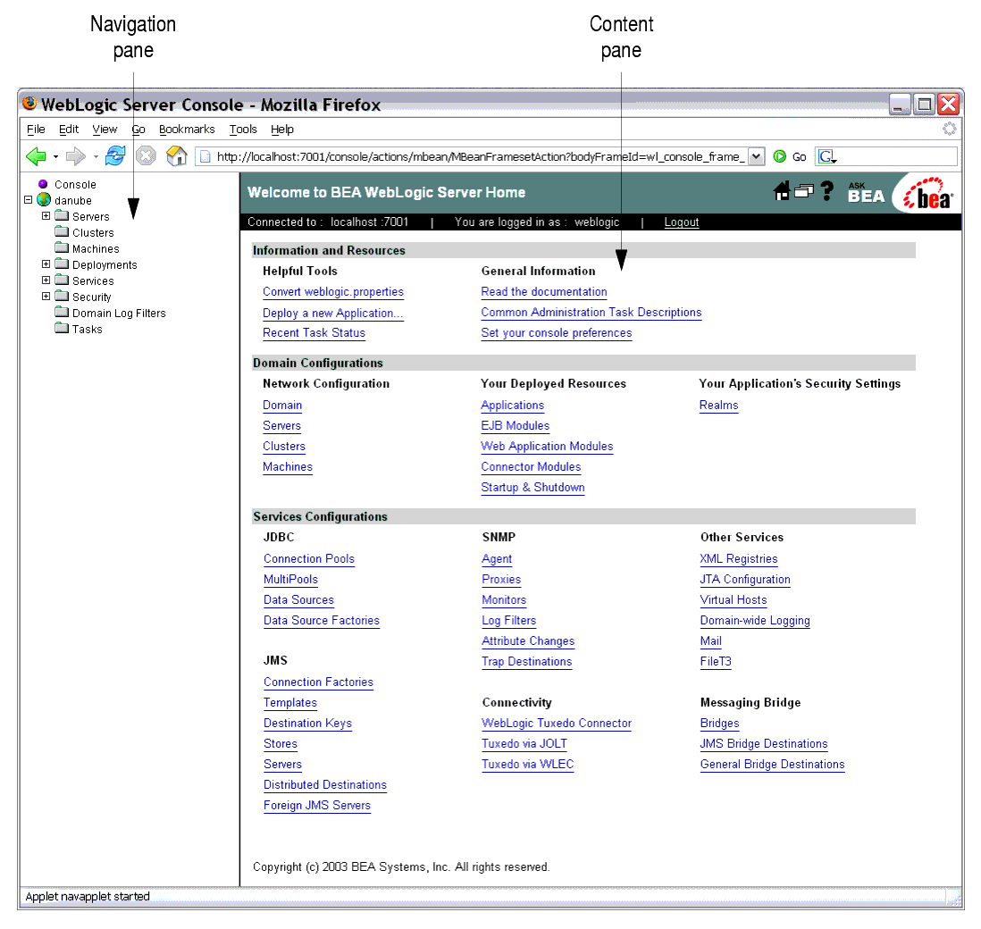Click the Logout link

[x=682, y=222]
